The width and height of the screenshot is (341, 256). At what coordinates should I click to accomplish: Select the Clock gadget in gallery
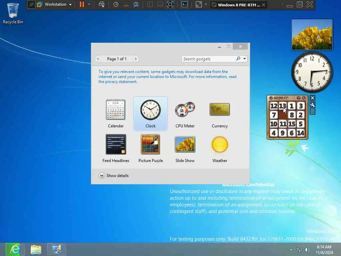pyautogui.click(x=151, y=113)
